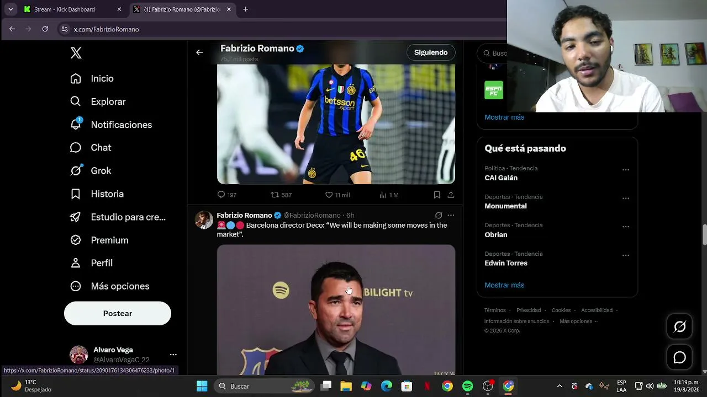Open the Accesibilidad footer link
Image resolution: width=707 pixels, height=397 pixels.
point(597,310)
